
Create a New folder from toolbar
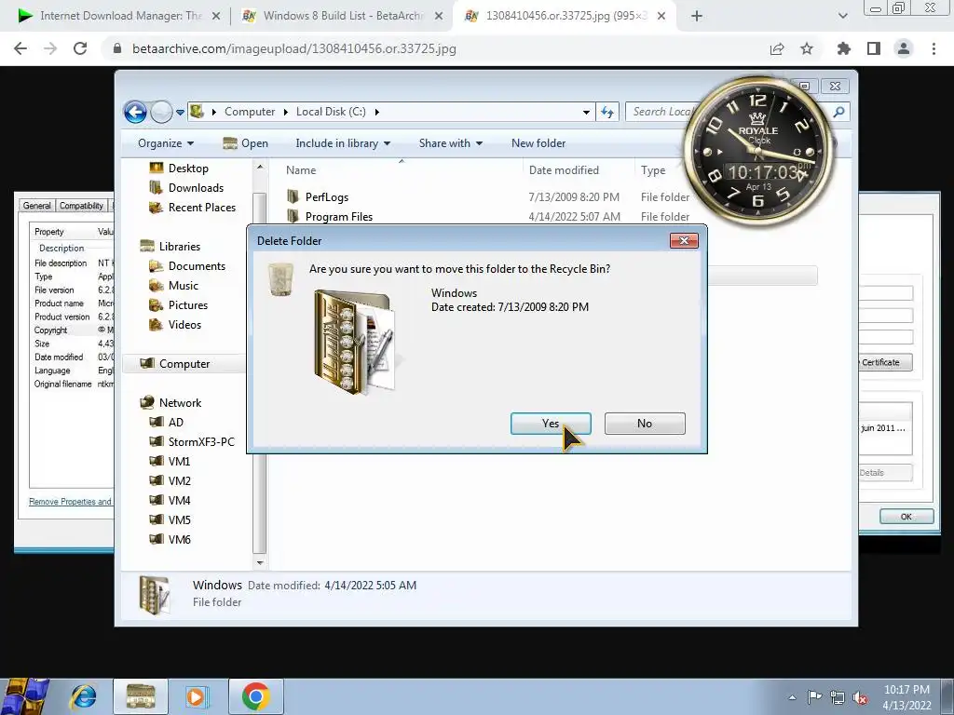pos(538,143)
